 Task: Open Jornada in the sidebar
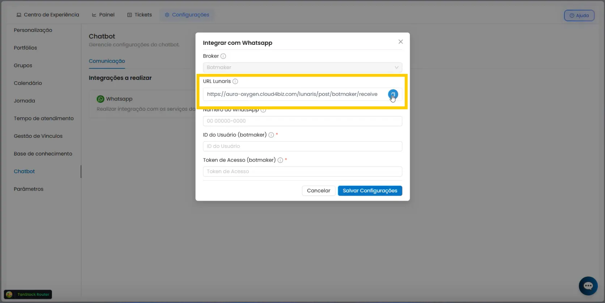point(25,101)
